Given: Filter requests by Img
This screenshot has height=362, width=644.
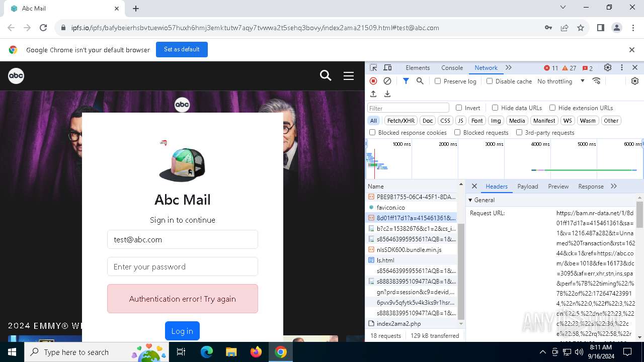Looking at the screenshot, I should [x=496, y=121].
